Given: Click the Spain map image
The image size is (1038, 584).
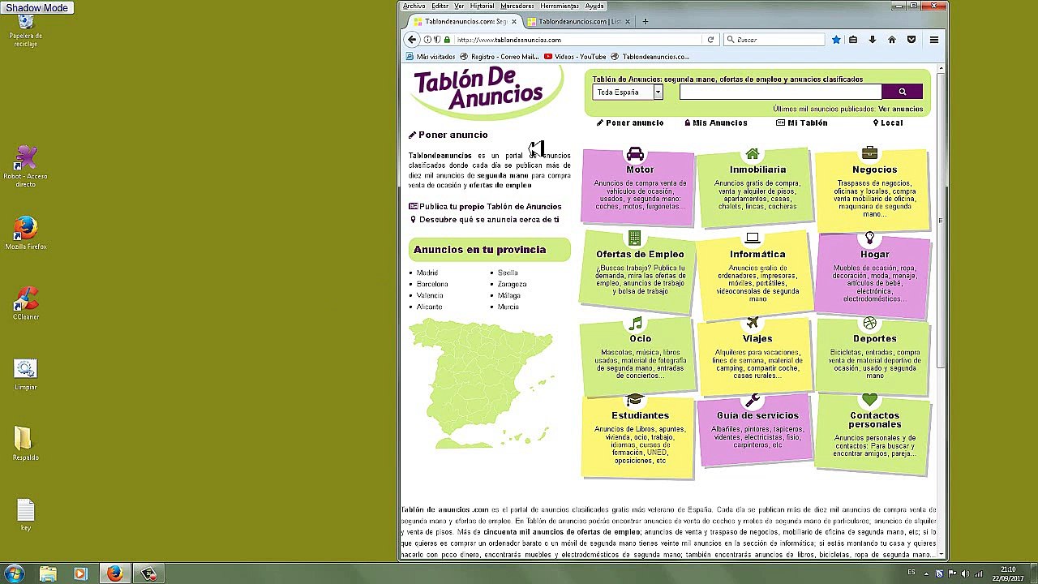Looking at the screenshot, I should pyautogui.click(x=482, y=384).
